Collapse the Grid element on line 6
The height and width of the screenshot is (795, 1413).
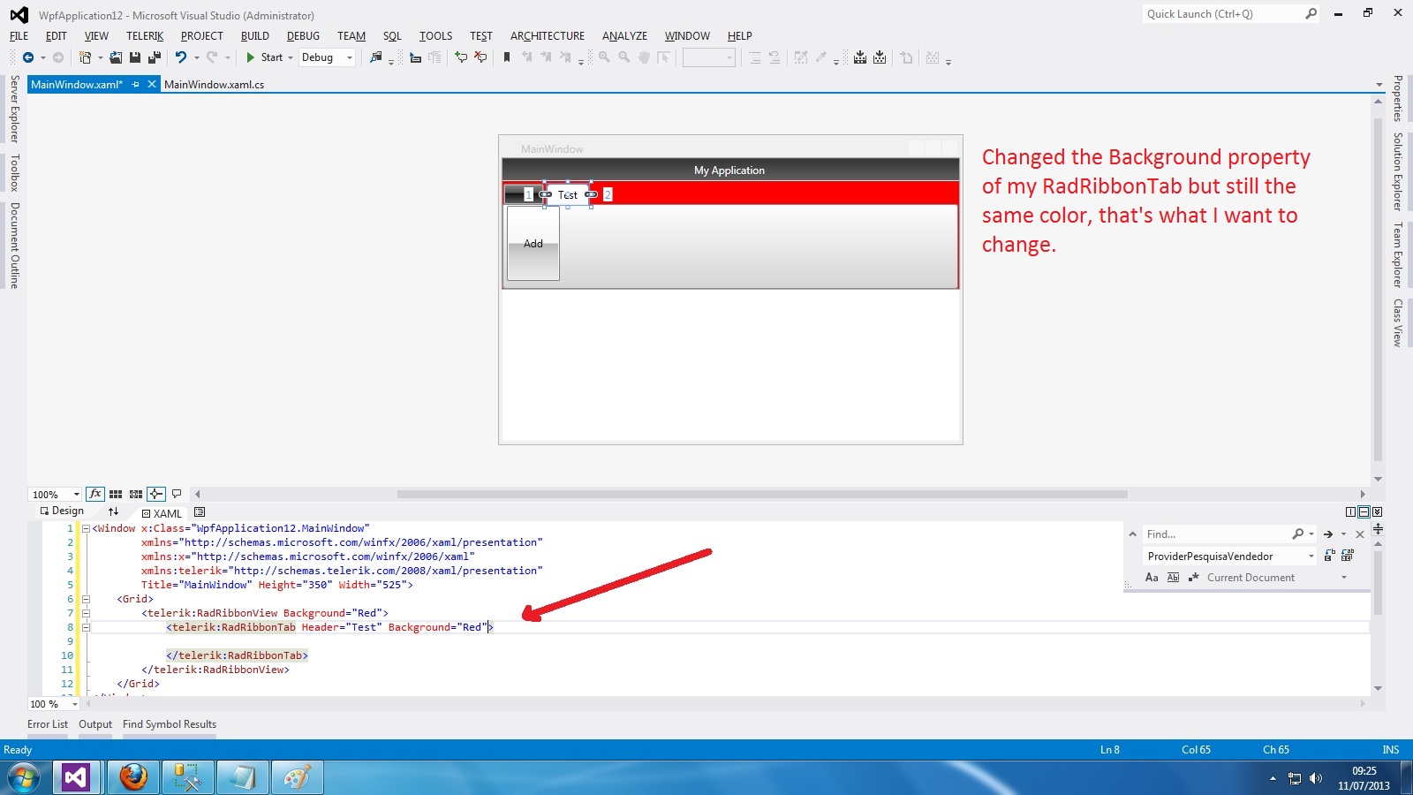click(x=86, y=599)
